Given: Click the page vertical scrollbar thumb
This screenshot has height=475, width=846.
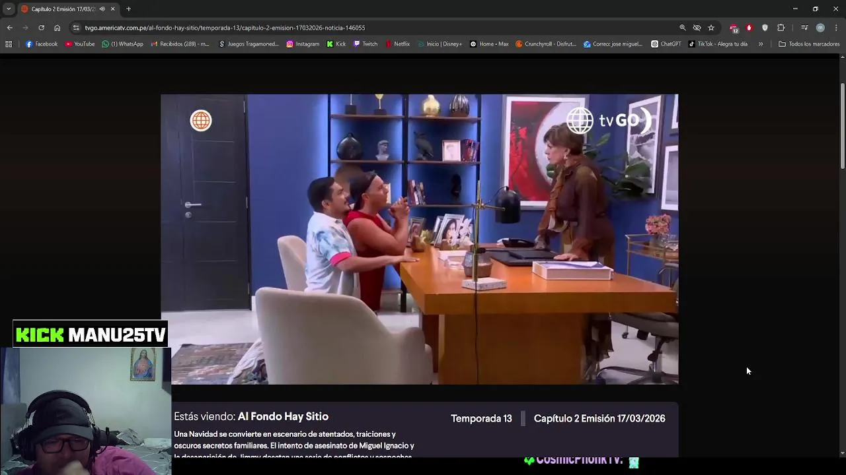Looking at the screenshot, I should point(842,127).
